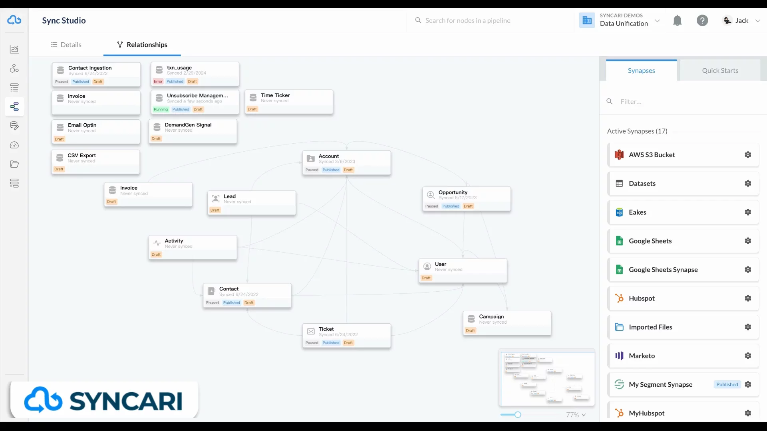The width and height of the screenshot is (767, 431).
Task: Select the Opportunity entity node
Action: [x=466, y=199]
